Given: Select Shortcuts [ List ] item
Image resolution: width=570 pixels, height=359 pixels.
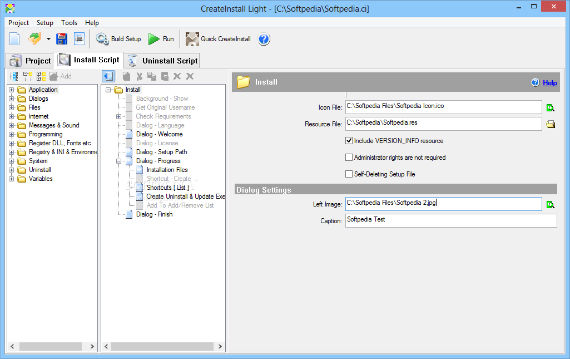Looking at the screenshot, I should (x=168, y=188).
